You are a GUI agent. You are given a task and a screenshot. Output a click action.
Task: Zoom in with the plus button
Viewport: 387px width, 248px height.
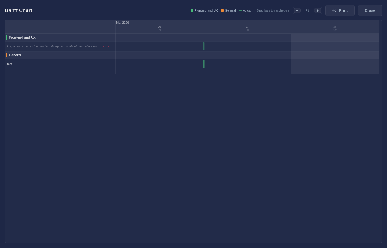[x=318, y=10]
